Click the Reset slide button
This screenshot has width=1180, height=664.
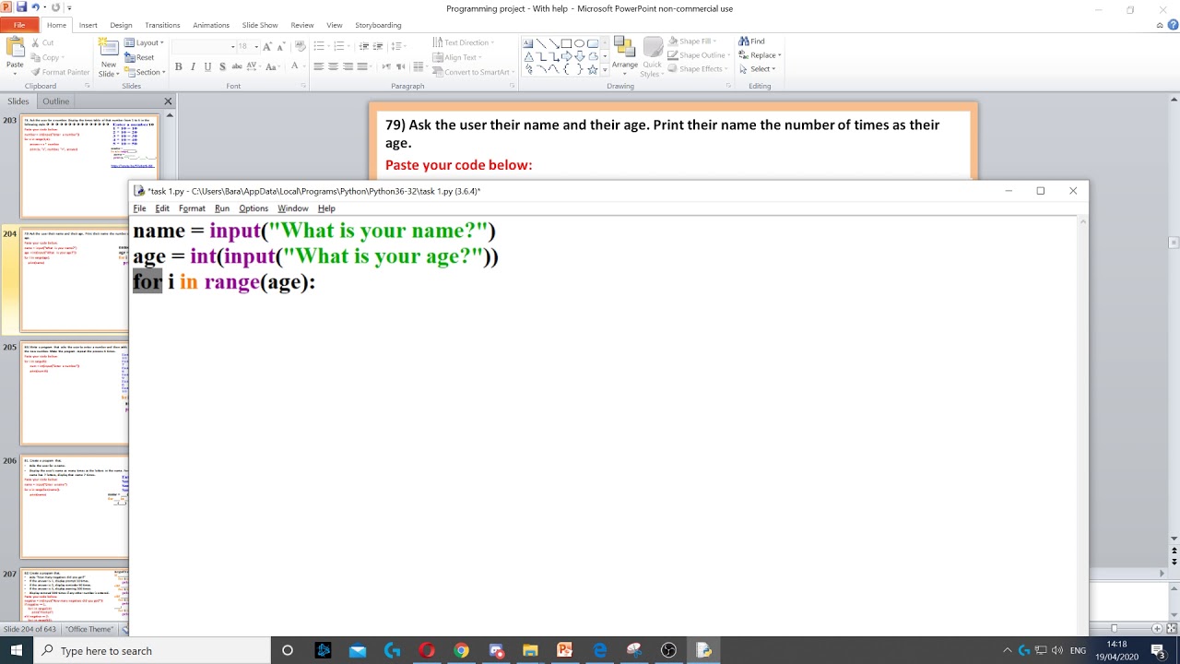click(x=140, y=57)
